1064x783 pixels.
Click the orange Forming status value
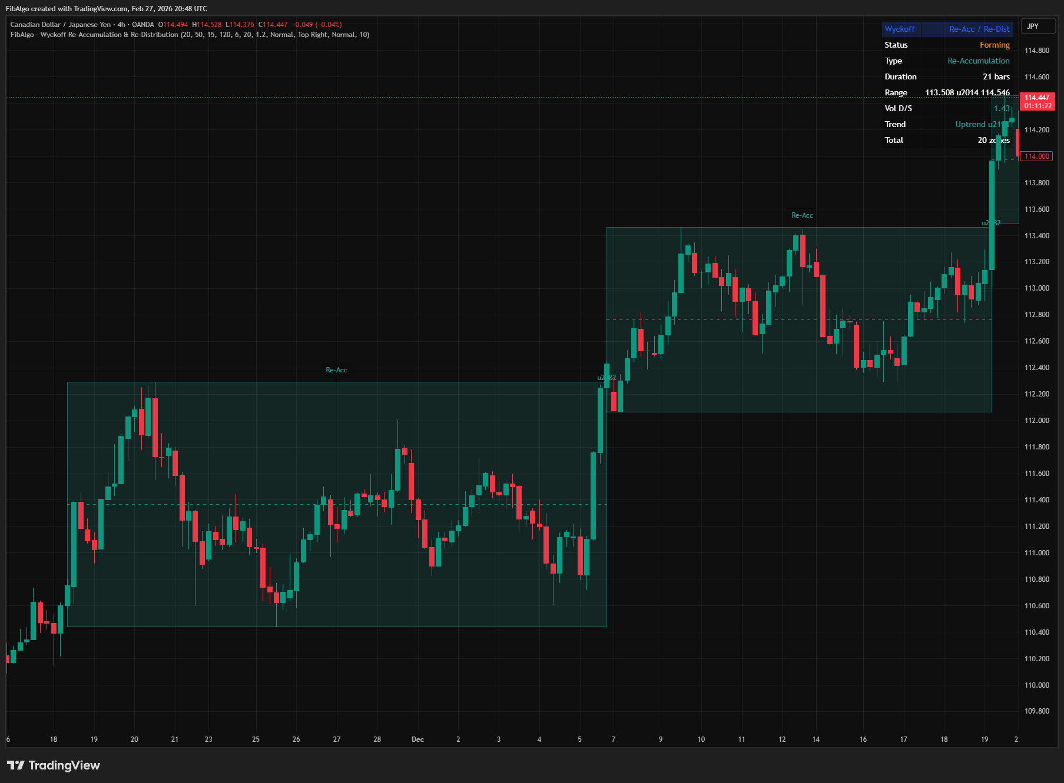click(x=995, y=45)
